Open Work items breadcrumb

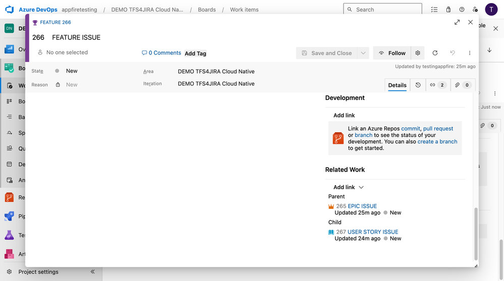(x=244, y=10)
